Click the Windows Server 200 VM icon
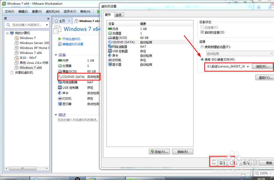 click(17, 43)
